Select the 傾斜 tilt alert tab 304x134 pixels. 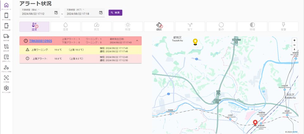point(159,27)
